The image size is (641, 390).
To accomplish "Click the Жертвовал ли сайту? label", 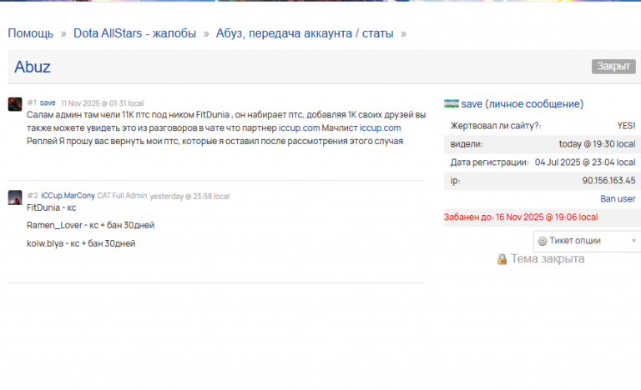I will pyautogui.click(x=496, y=126).
